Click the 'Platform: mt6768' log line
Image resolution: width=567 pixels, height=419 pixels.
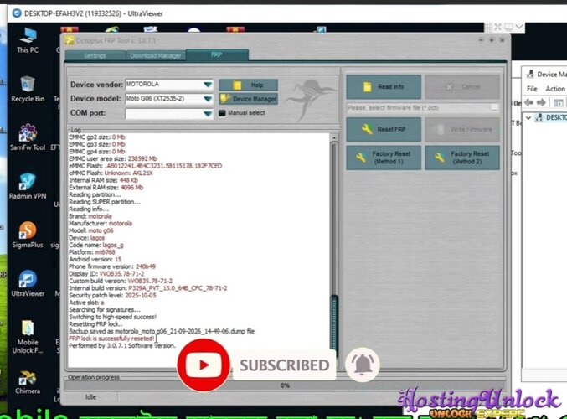[92, 252]
